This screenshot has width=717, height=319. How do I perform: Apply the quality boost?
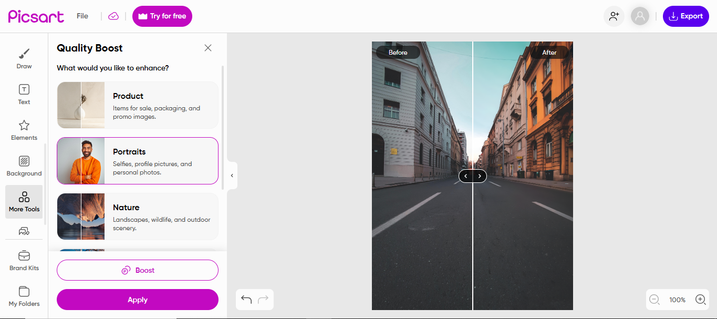137,300
